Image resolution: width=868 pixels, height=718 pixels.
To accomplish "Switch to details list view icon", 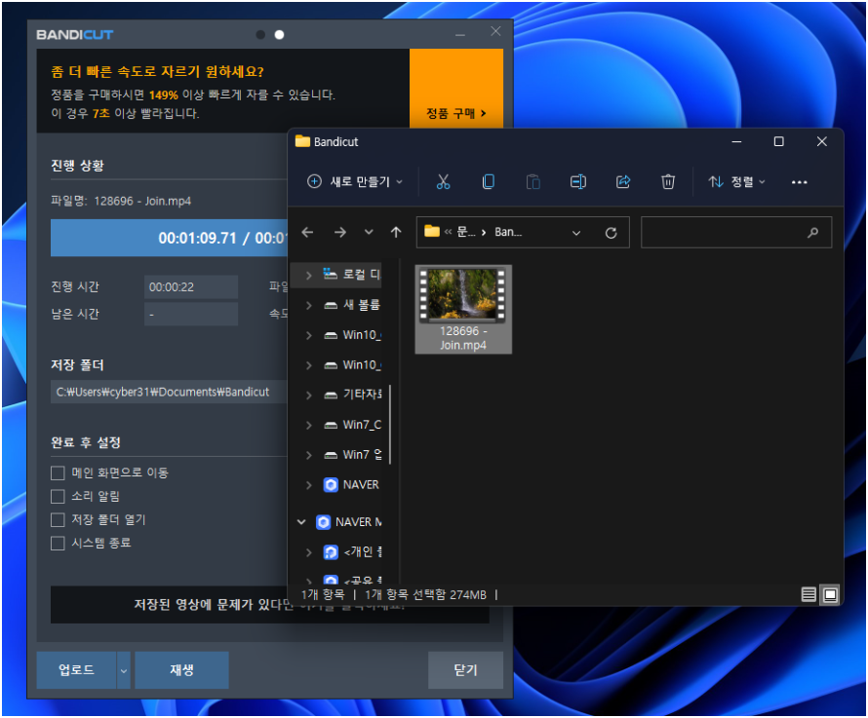I will pyautogui.click(x=809, y=594).
